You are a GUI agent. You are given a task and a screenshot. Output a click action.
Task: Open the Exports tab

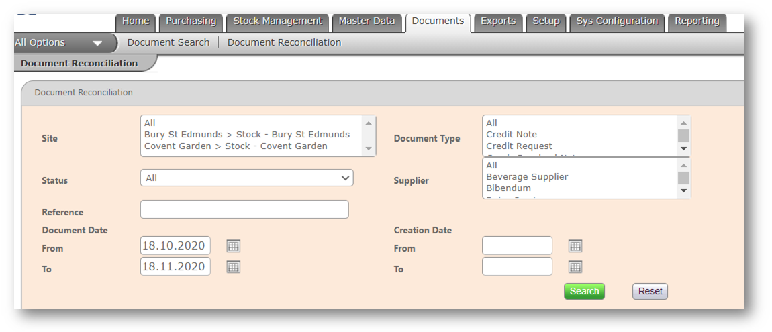[x=498, y=21]
